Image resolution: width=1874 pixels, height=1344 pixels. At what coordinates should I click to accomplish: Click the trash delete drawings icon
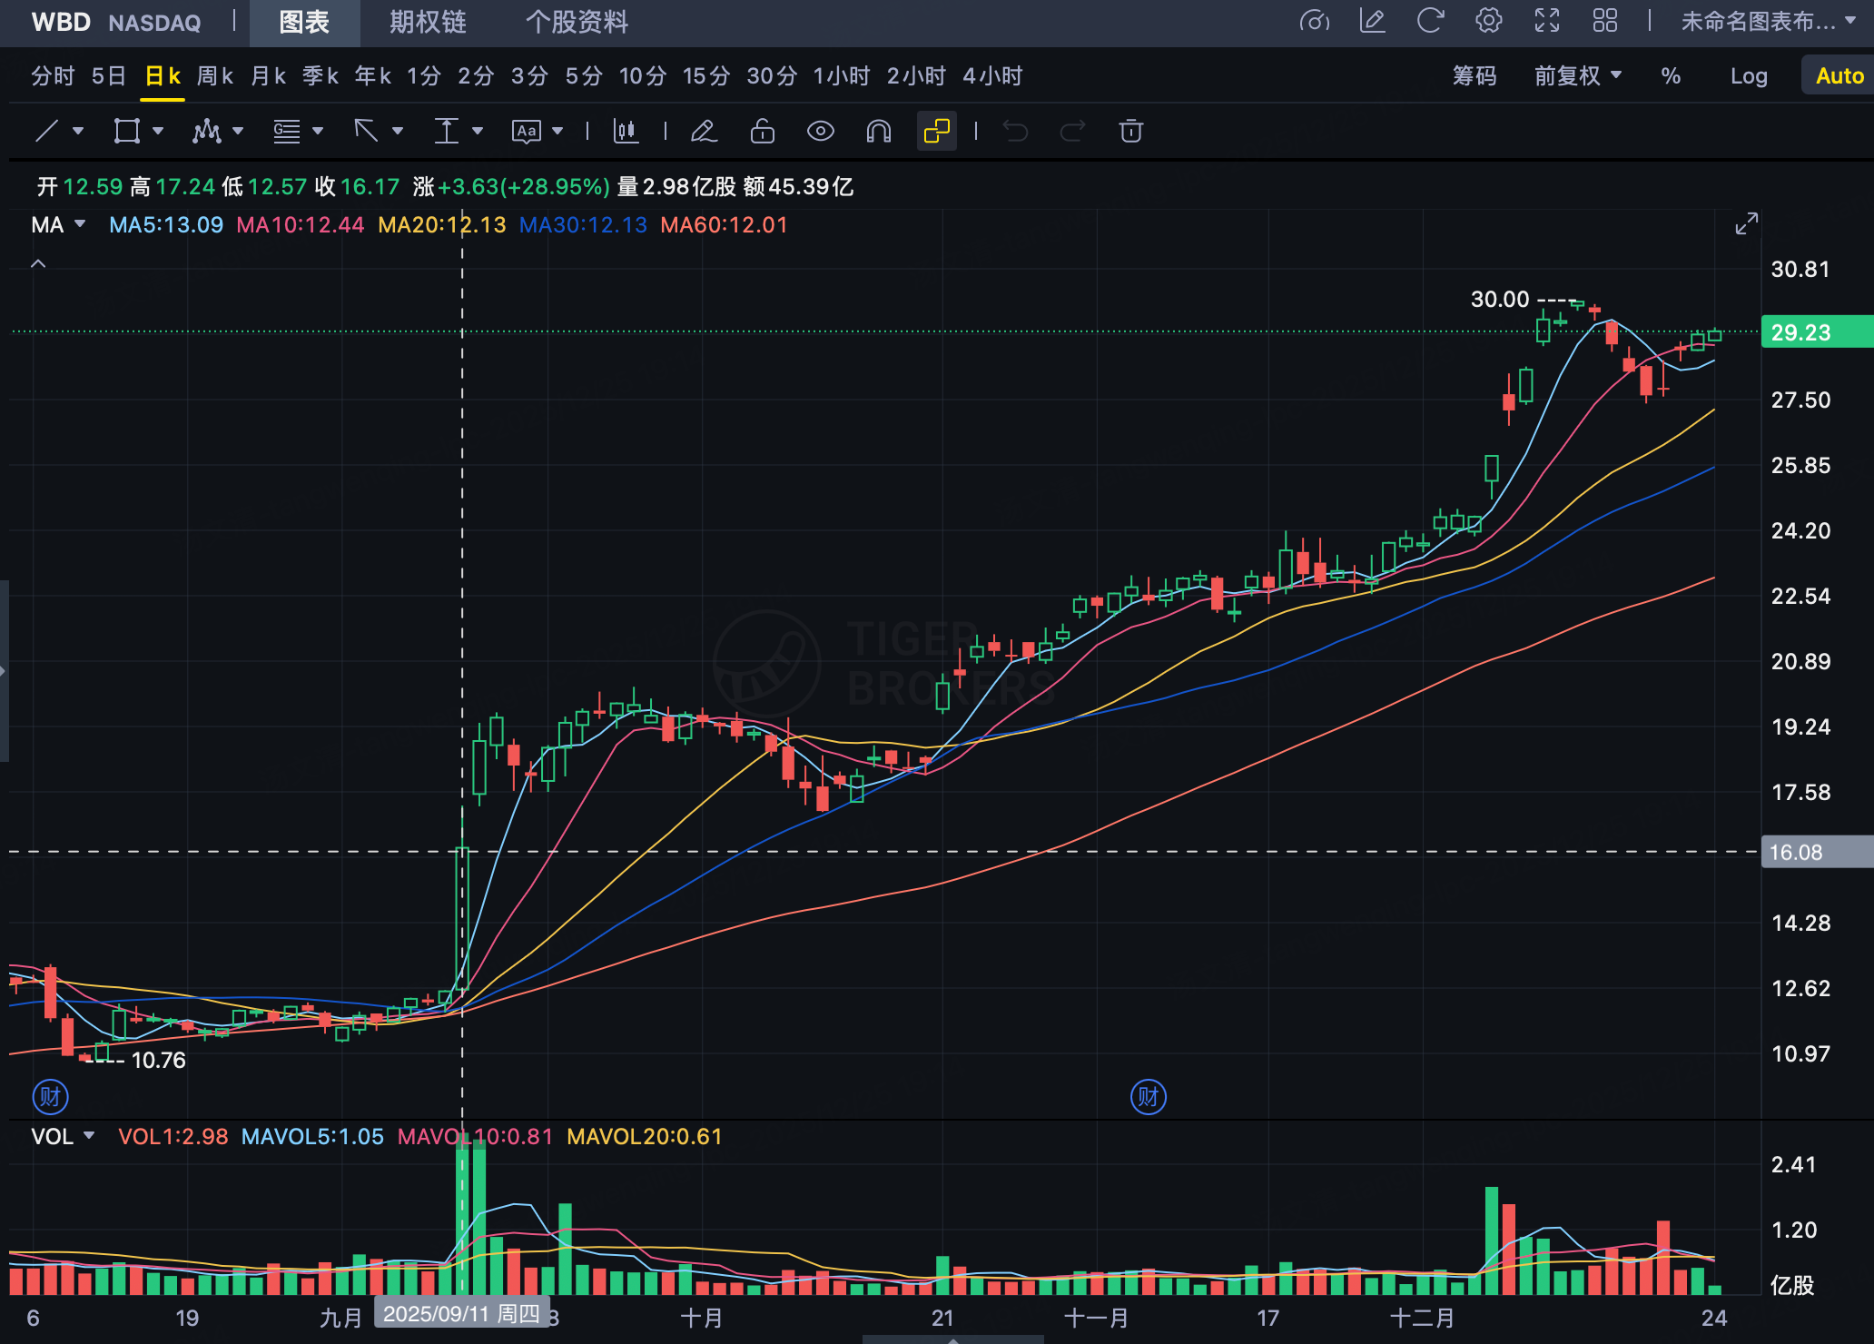click(x=1130, y=131)
